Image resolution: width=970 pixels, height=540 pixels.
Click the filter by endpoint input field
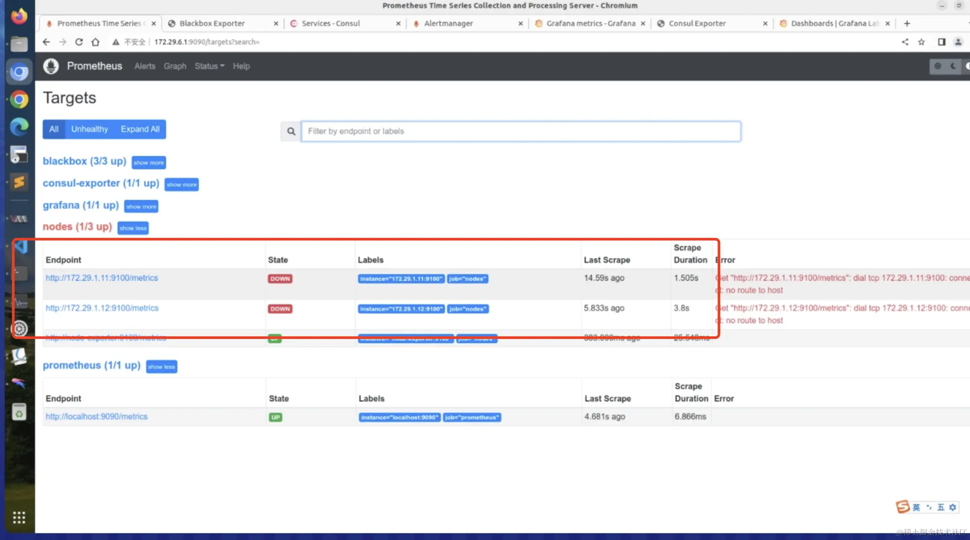(x=520, y=131)
